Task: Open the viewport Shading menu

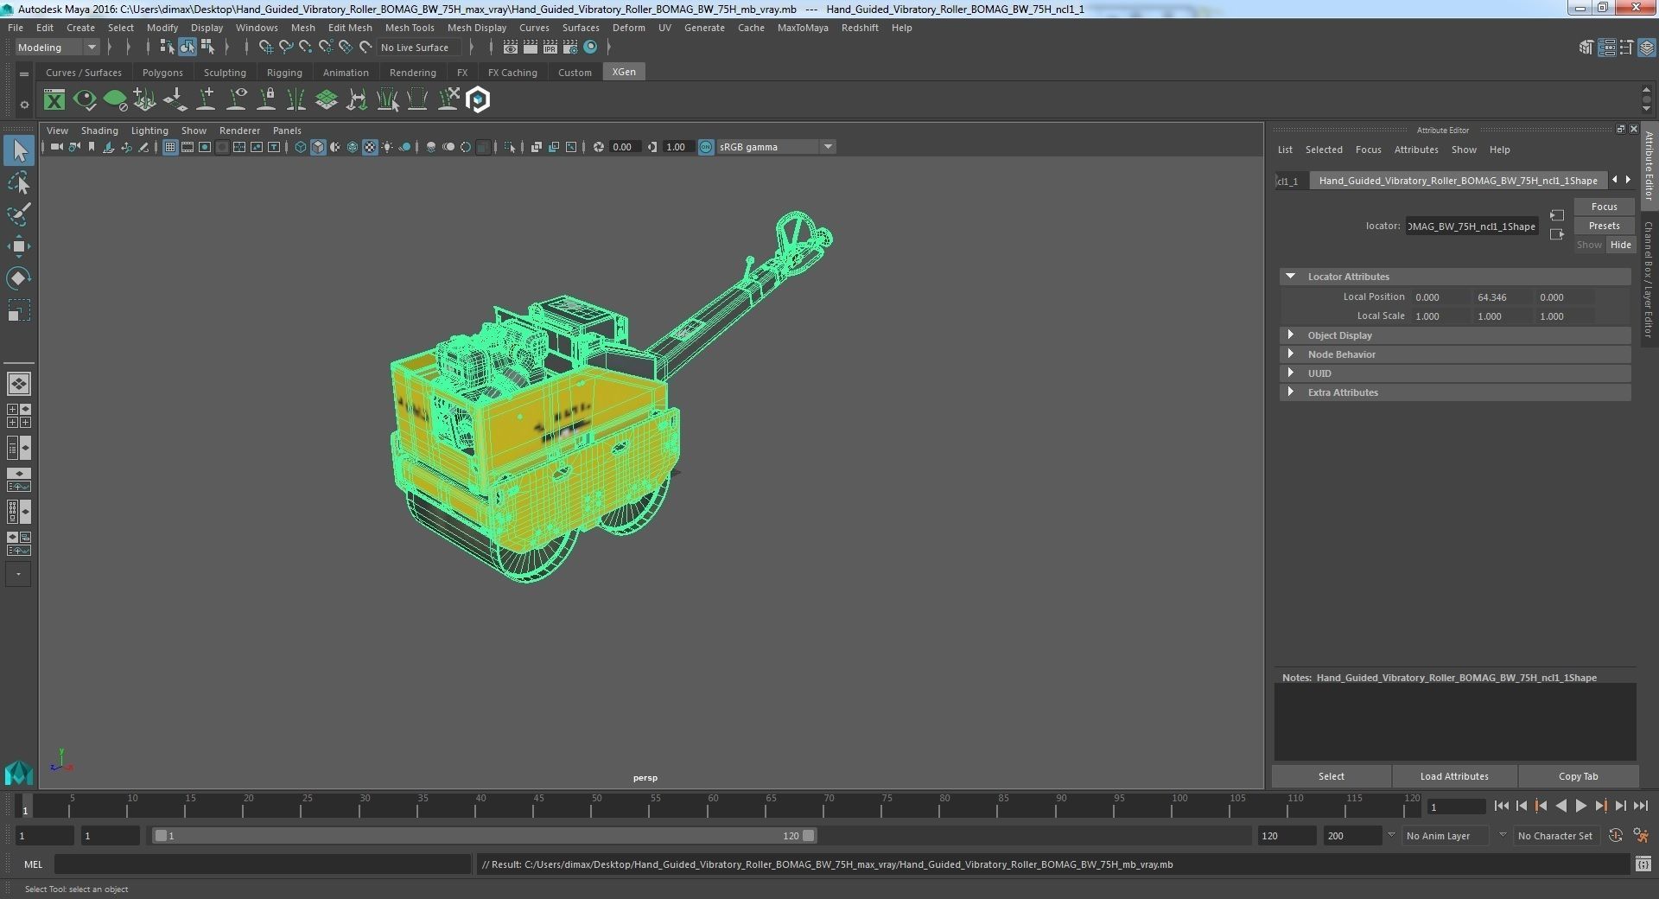Action: (x=99, y=131)
